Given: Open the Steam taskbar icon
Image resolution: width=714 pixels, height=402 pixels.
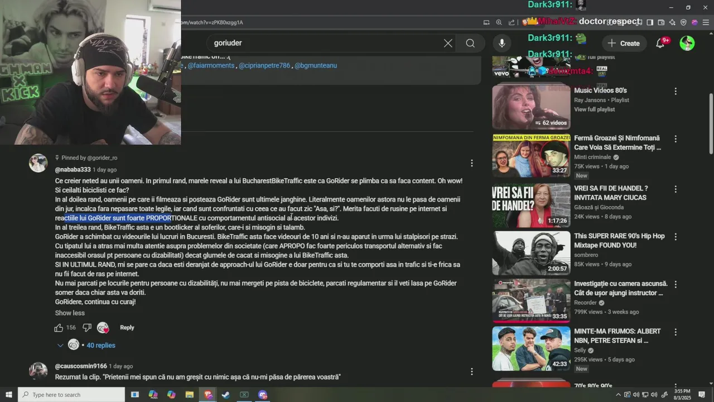Looking at the screenshot, I should [x=226, y=395].
